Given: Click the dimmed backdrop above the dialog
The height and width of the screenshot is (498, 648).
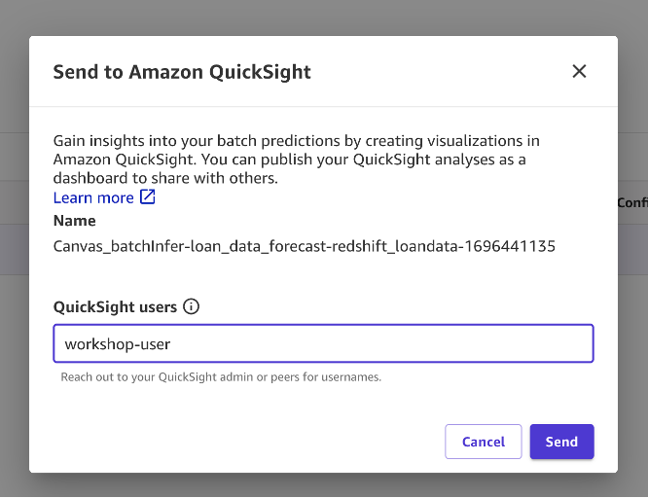Looking at the screenshot, I should [323, 18].
